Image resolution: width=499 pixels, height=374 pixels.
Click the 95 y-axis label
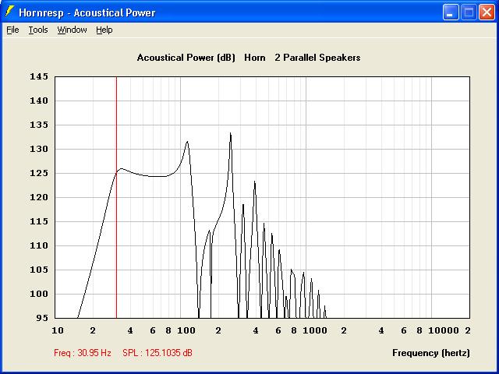tap(42, 318)
